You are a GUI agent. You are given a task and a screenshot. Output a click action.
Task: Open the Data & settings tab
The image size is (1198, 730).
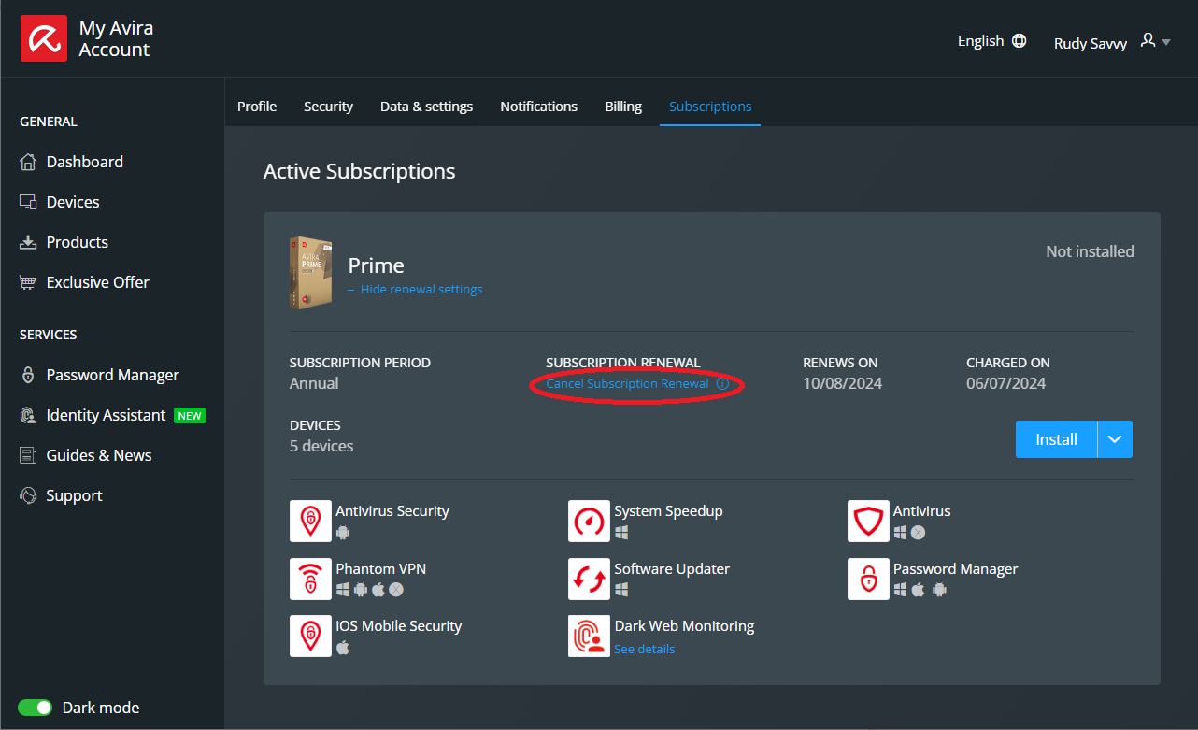click(426, 107)
